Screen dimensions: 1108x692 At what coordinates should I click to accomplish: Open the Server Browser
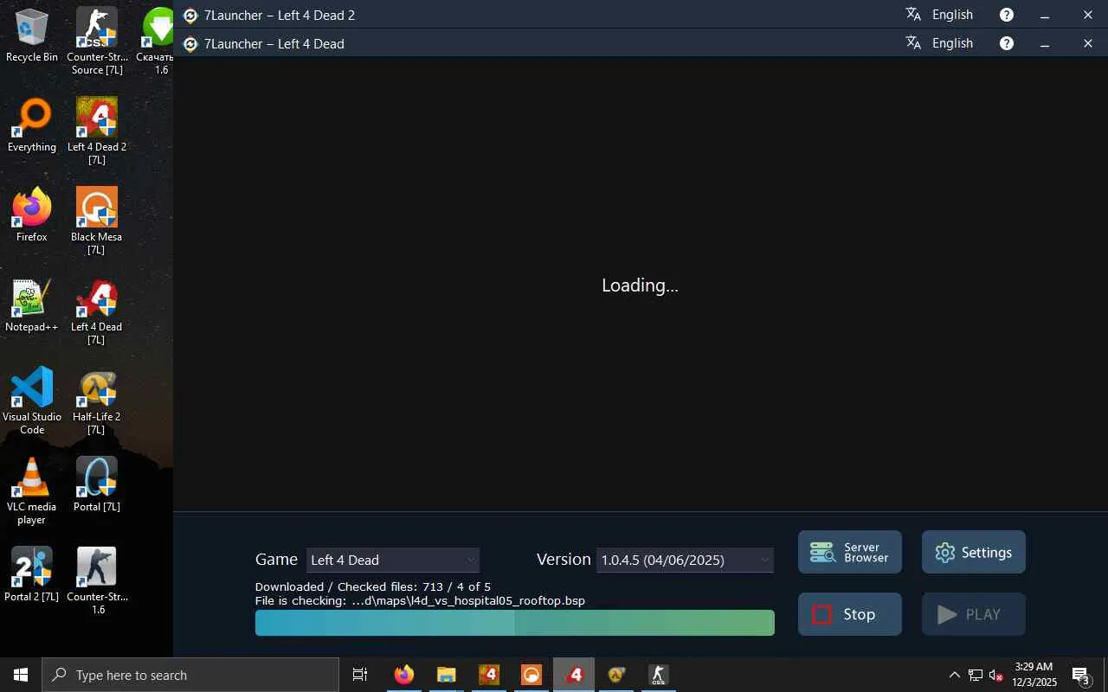[850, 552]
